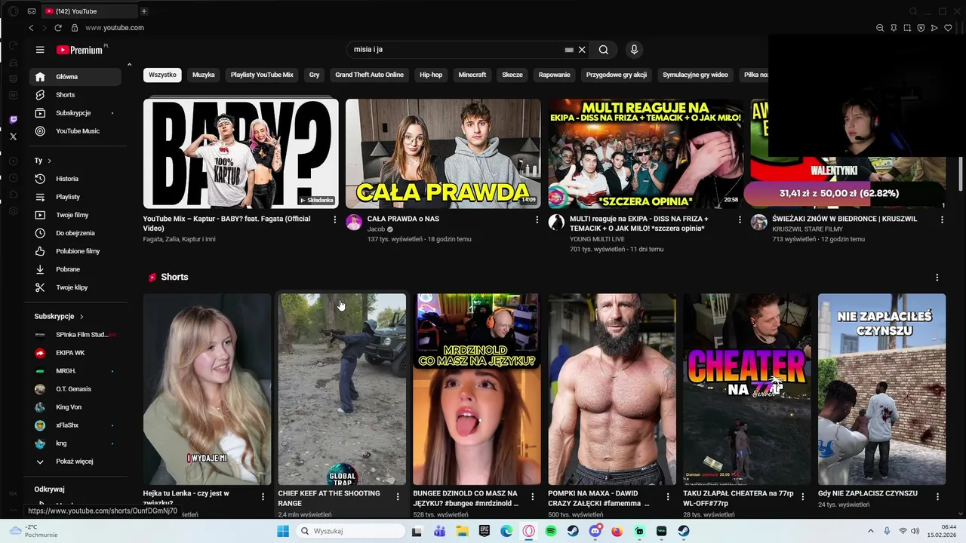Open Playlisty in the sidebar
Viewport: 966px width, 543px height.
(75, 197)
